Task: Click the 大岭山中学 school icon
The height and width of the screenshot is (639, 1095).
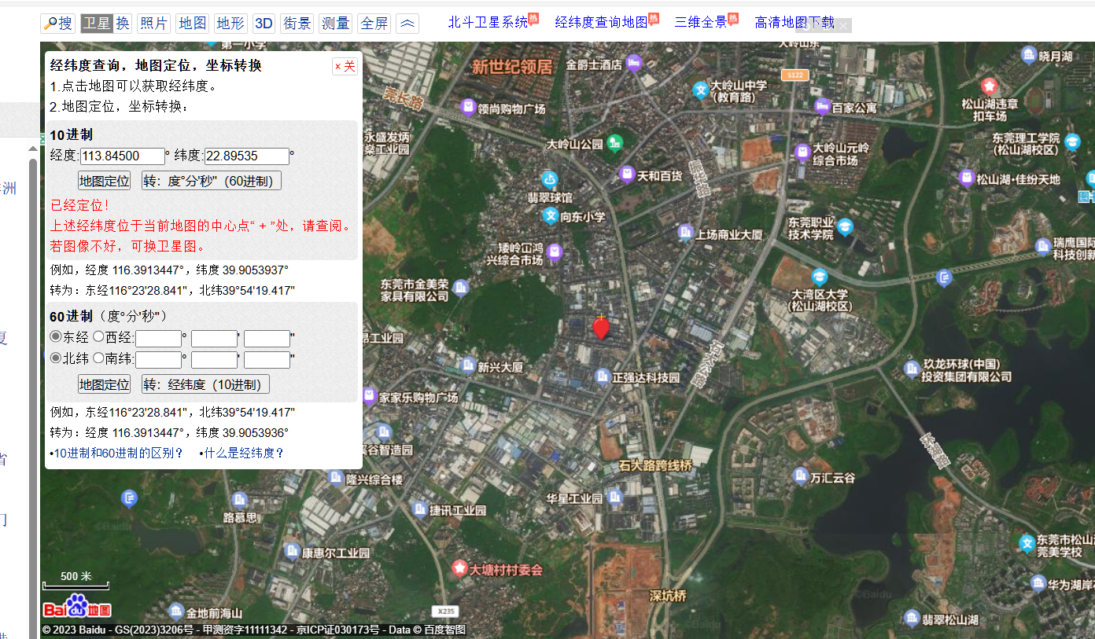Action: (x=700, y=90)
